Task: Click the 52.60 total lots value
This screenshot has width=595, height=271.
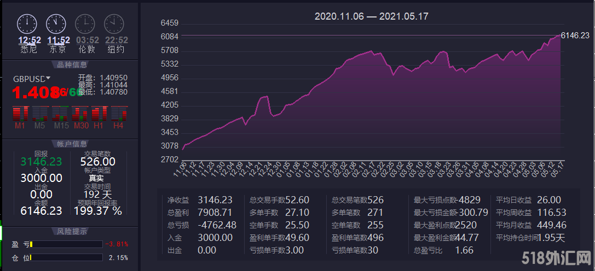Action: coord(297,200)
